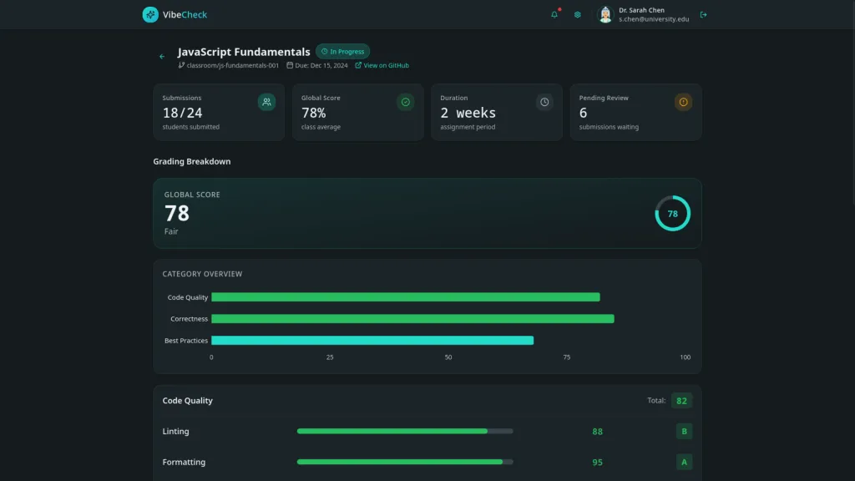Image resolution: width=855 pixels, height=481 pixels.
Task: Click the classroom/js-fundamentals-001 repository path
Action: pos(229,65)
